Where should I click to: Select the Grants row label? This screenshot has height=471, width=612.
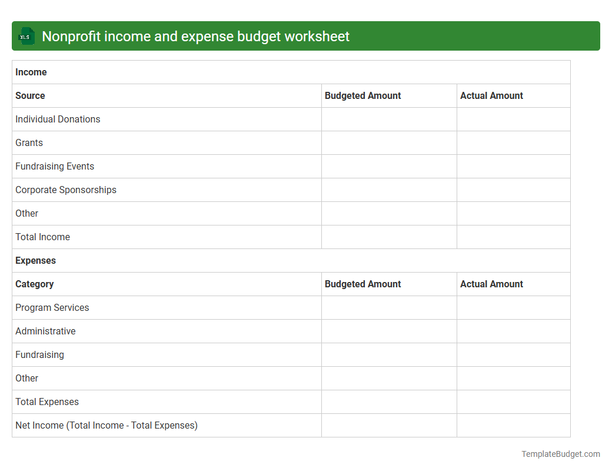click(29, 142)
